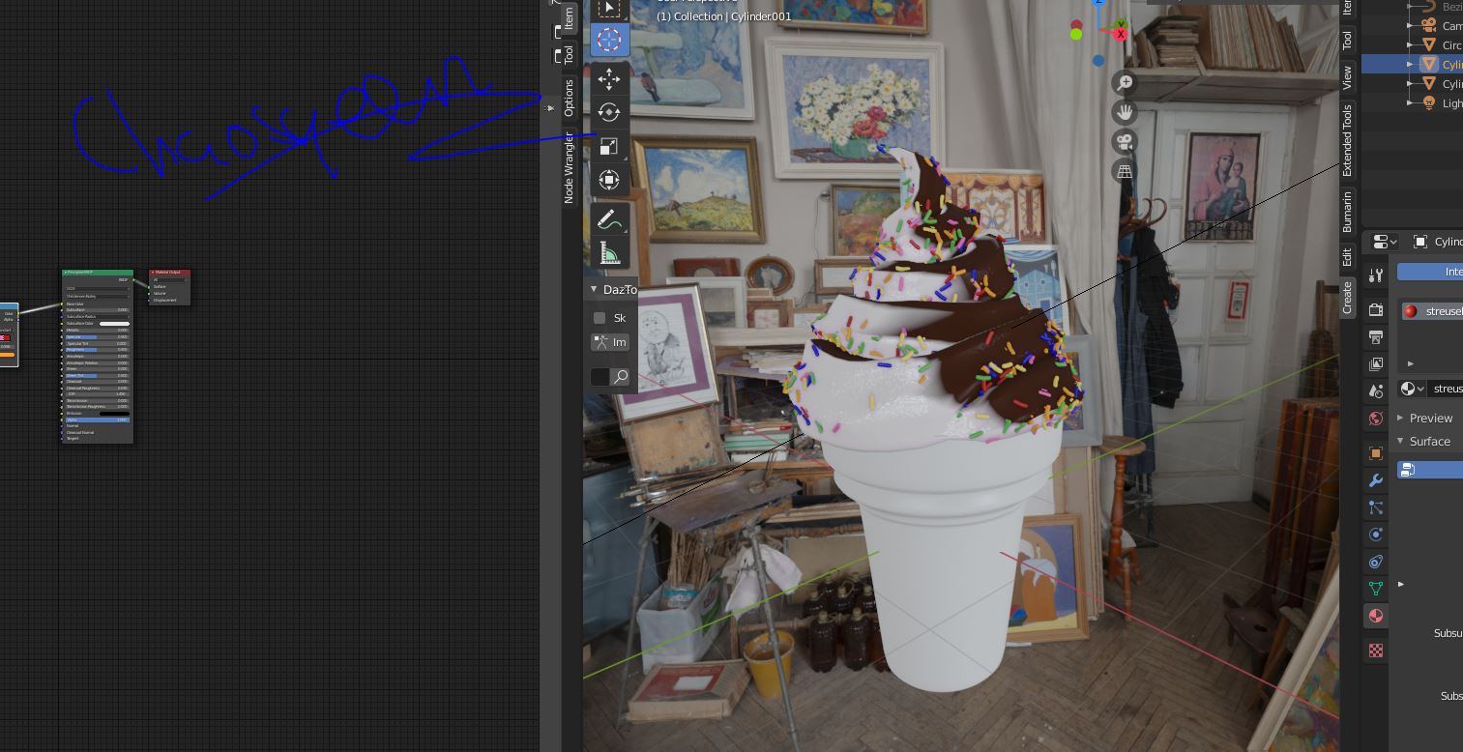Open the Object properties tab
Screen dimensions: 1463x752
coord(1376,453)
